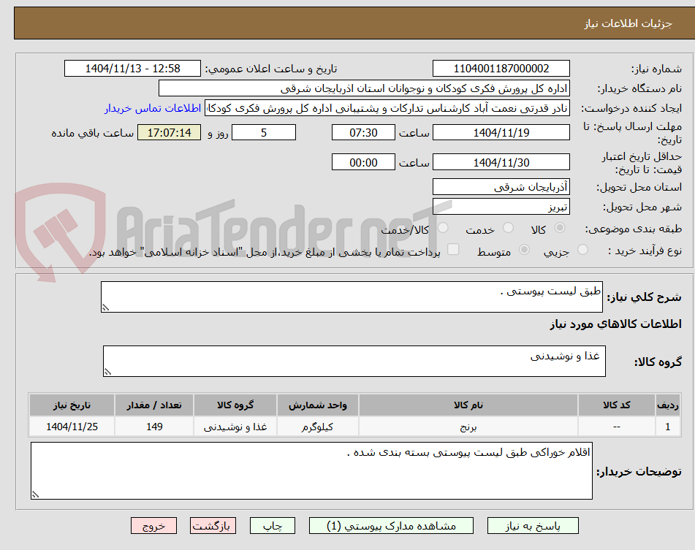Click the unit cell 'کیلوگرم'
The height and width of the screenshot is (550, 695).
point(318,427)
